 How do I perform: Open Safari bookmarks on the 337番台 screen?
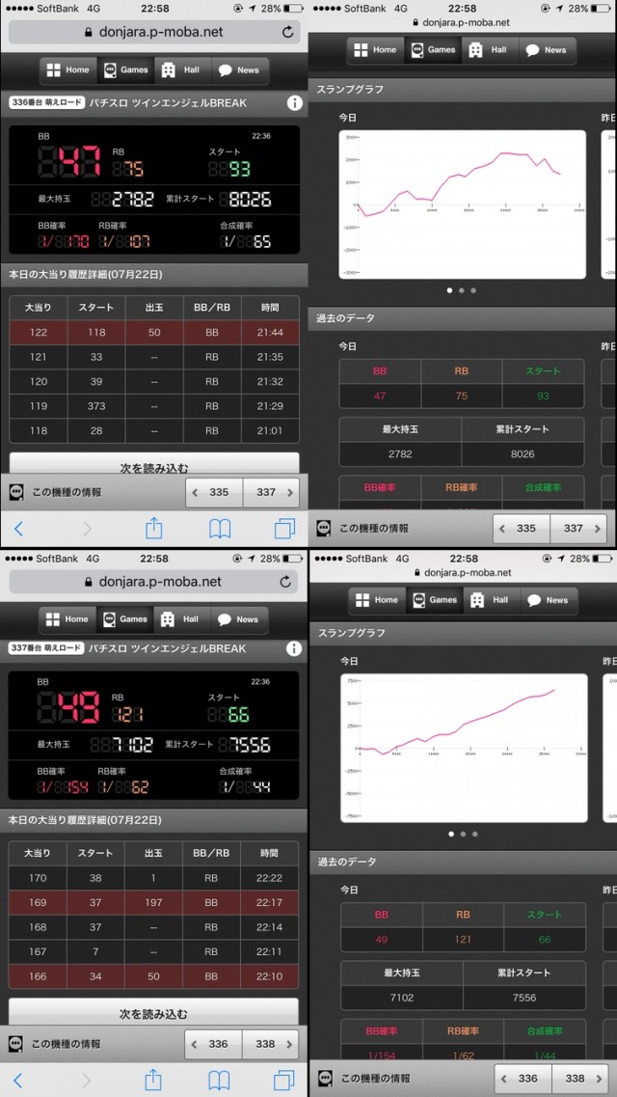[x=220, y=1080]
